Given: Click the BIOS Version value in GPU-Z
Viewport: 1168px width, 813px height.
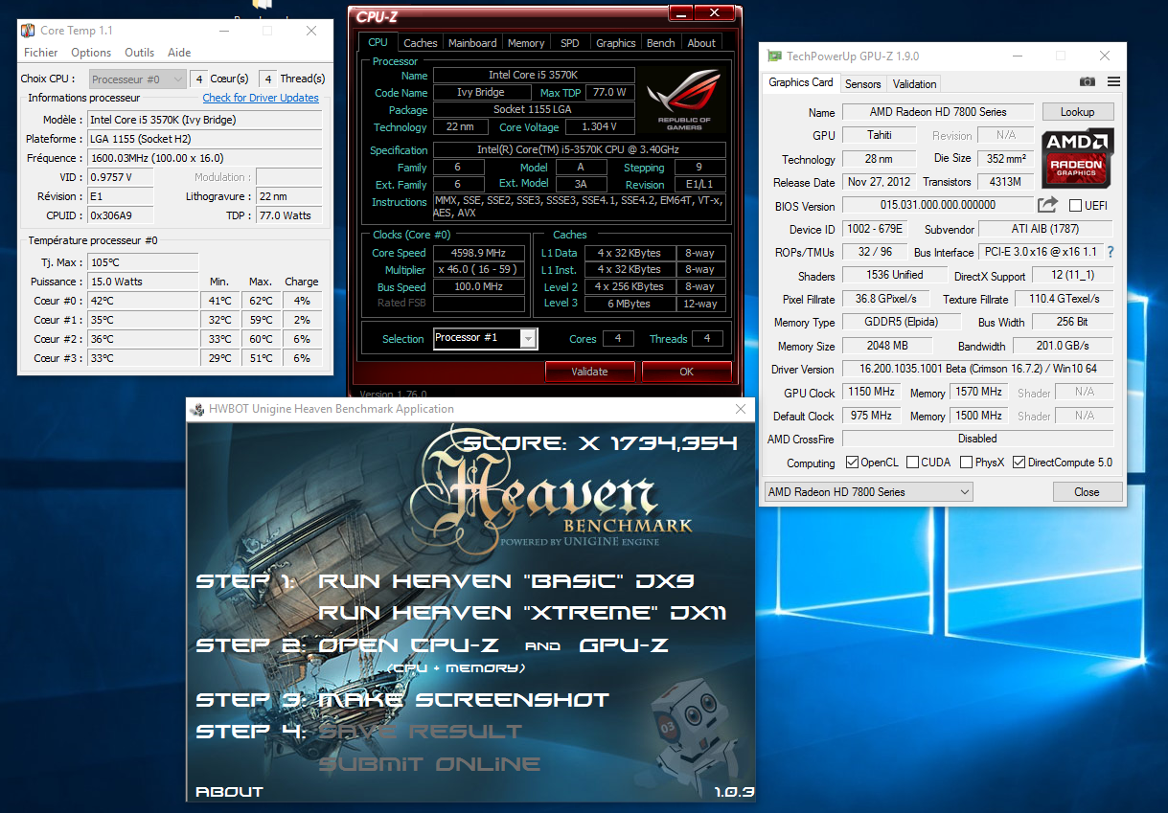Looking at the screenshot, I should click(x=938, y=205).
